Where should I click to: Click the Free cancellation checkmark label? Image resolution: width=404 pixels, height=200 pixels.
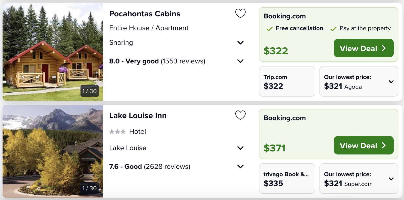click(x=299, y=28)
